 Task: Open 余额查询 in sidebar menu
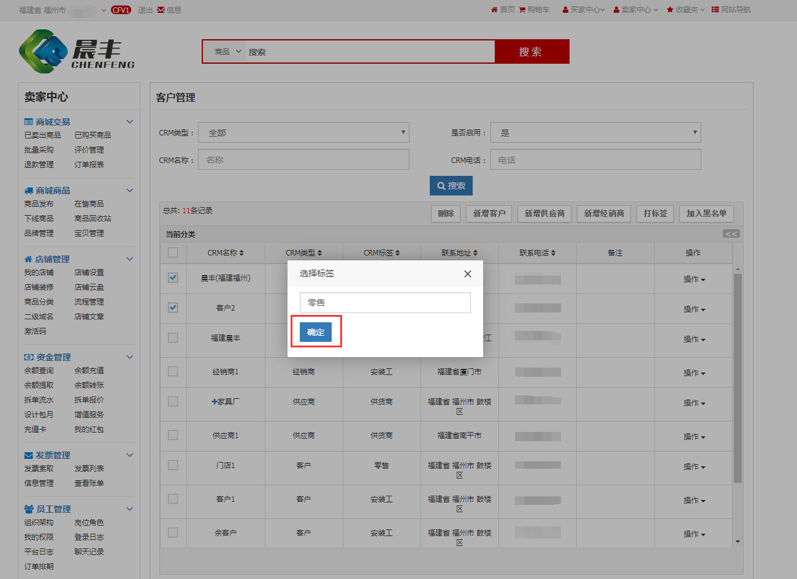coord(39,371)
